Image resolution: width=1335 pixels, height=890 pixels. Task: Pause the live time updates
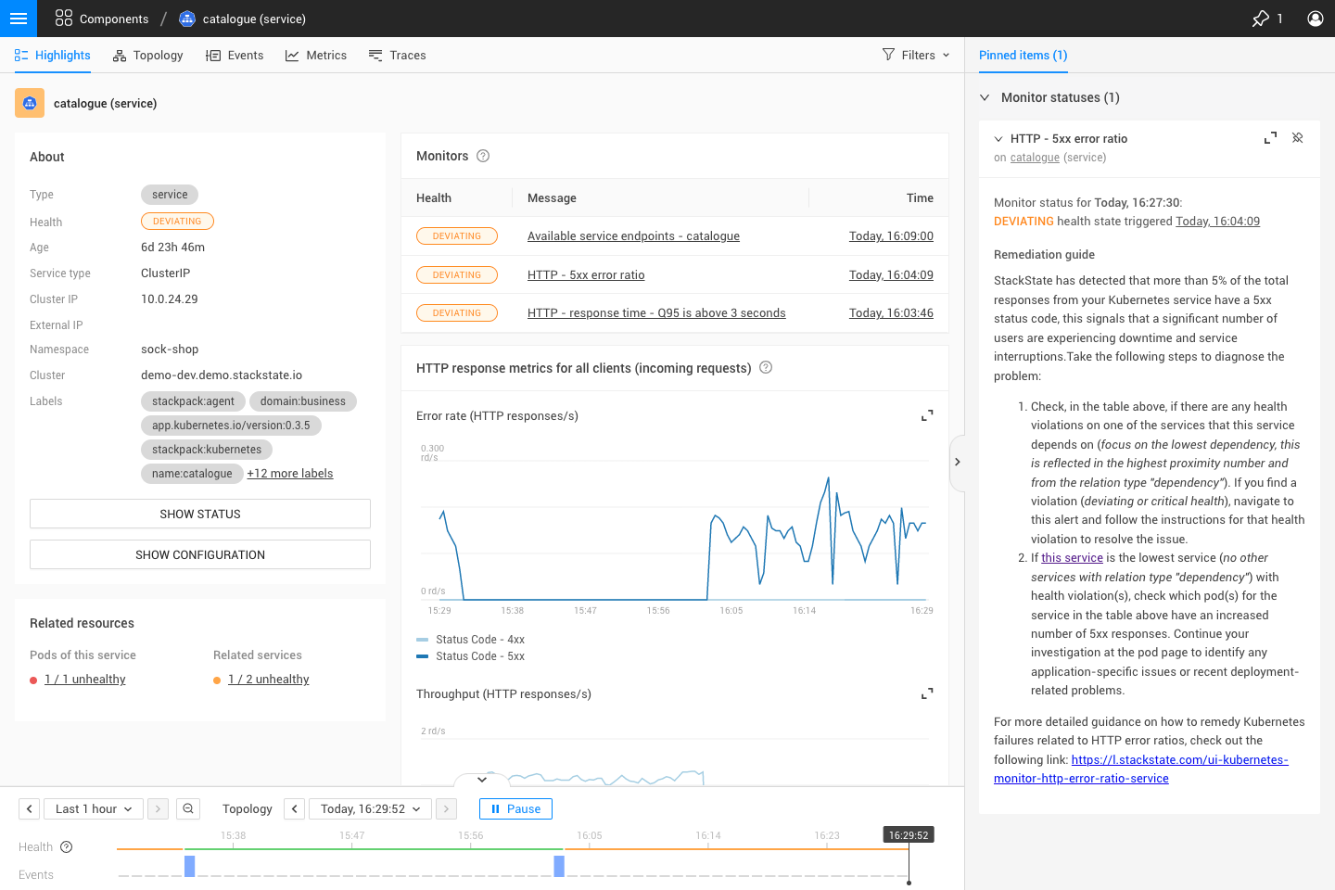515,808
